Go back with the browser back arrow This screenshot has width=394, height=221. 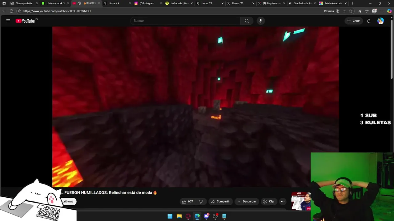[x=4, y=11]
